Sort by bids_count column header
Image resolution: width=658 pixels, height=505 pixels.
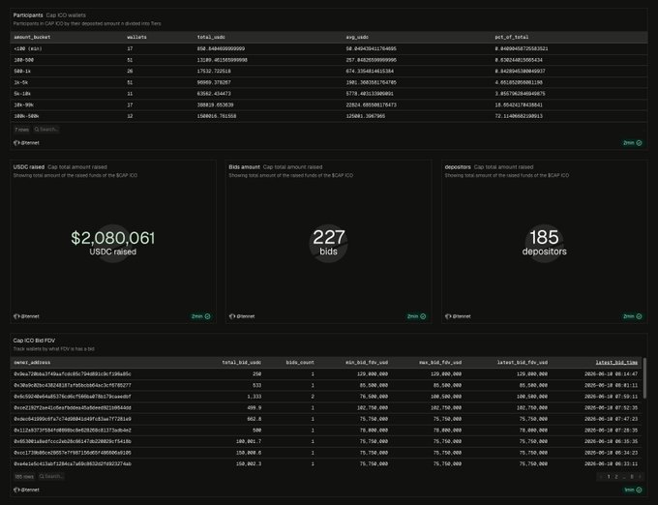(x=300, y=363)
